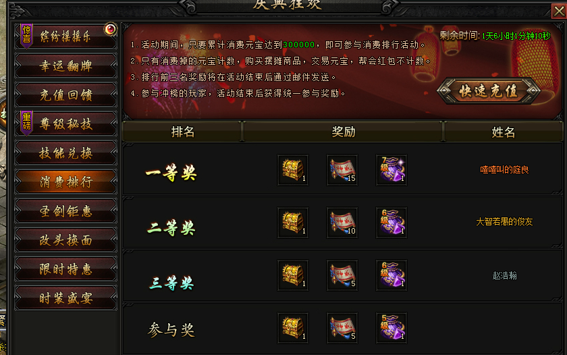The height and width of the screenshot is (355, 567).
Task: Go to the 技能兑换 tab
Action: 66,153
